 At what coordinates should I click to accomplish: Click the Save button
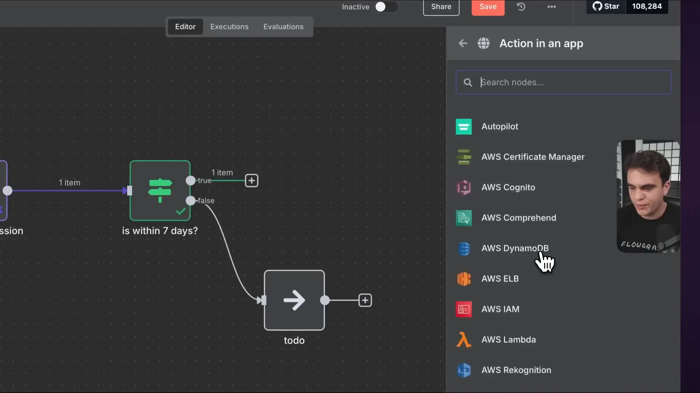pyautogui.click(x=488, y=7)
